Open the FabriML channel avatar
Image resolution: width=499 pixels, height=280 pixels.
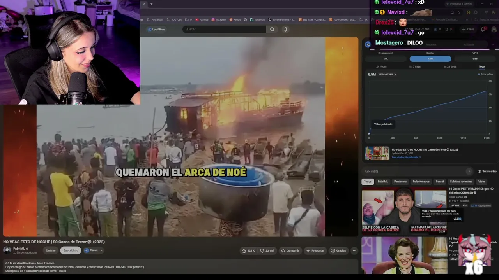pyautogui.click(x=7, y=250)
